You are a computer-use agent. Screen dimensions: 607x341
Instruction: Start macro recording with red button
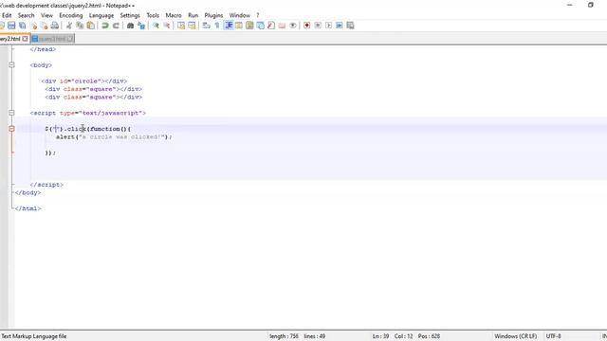pyautogui.click(x=307, y=26)
